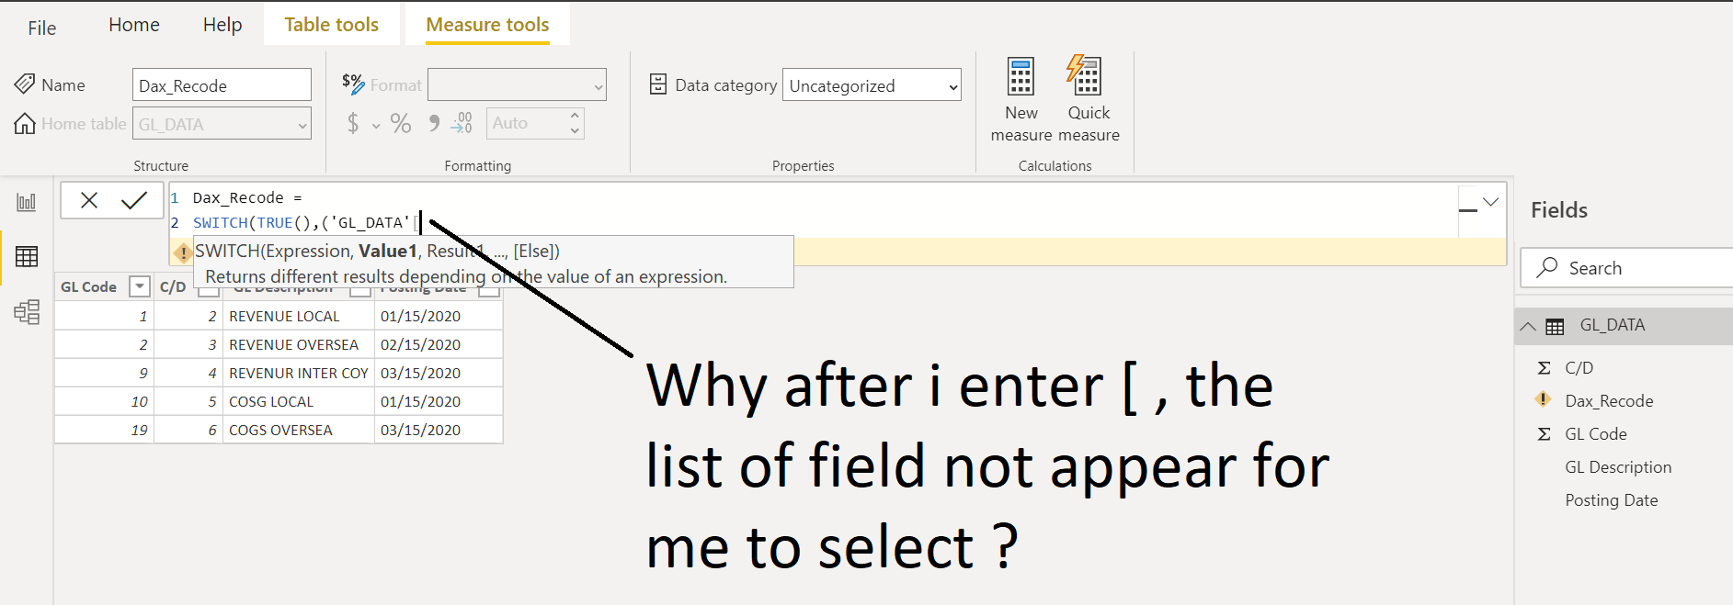
Task: Click the Name tag icon
Action: [x=25, y=84]
